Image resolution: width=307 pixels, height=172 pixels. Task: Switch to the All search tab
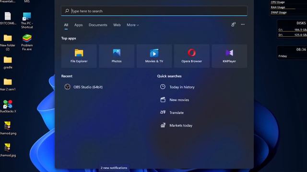[66, 25]
